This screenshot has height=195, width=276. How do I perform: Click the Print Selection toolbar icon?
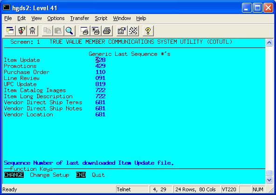(96, 31)
